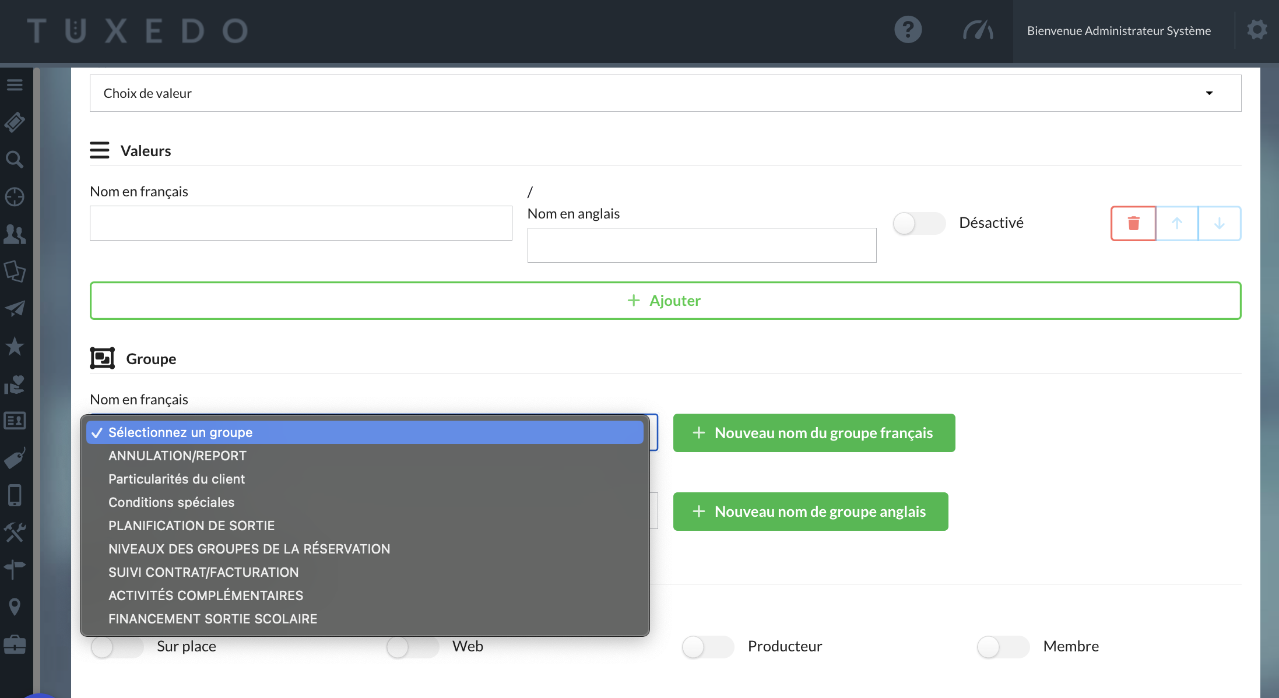Turn on the Membre switch

coord(1003,647)
